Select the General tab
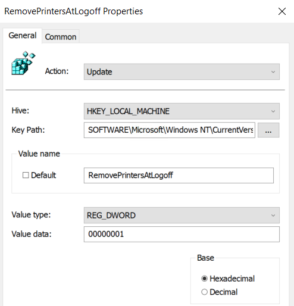Image resolution: width=294 pixels, height=306 pixels. pos(23,36)
